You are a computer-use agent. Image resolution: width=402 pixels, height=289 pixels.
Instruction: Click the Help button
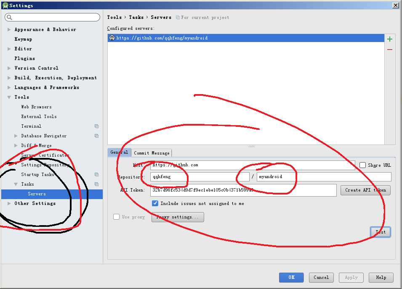381,277
